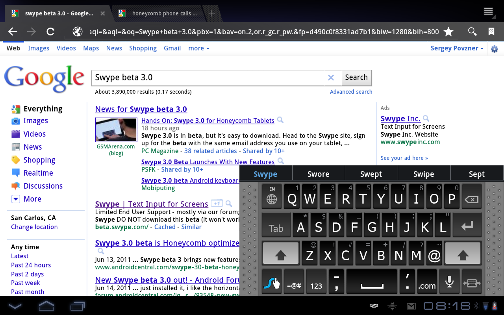The image size is (504, 315).
Task: Choose the 'Sept' word suggestion
Action: tap(477, 174)
